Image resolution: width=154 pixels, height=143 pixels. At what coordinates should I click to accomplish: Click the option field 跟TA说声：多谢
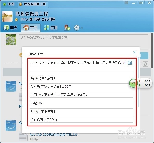pos(82,78)
